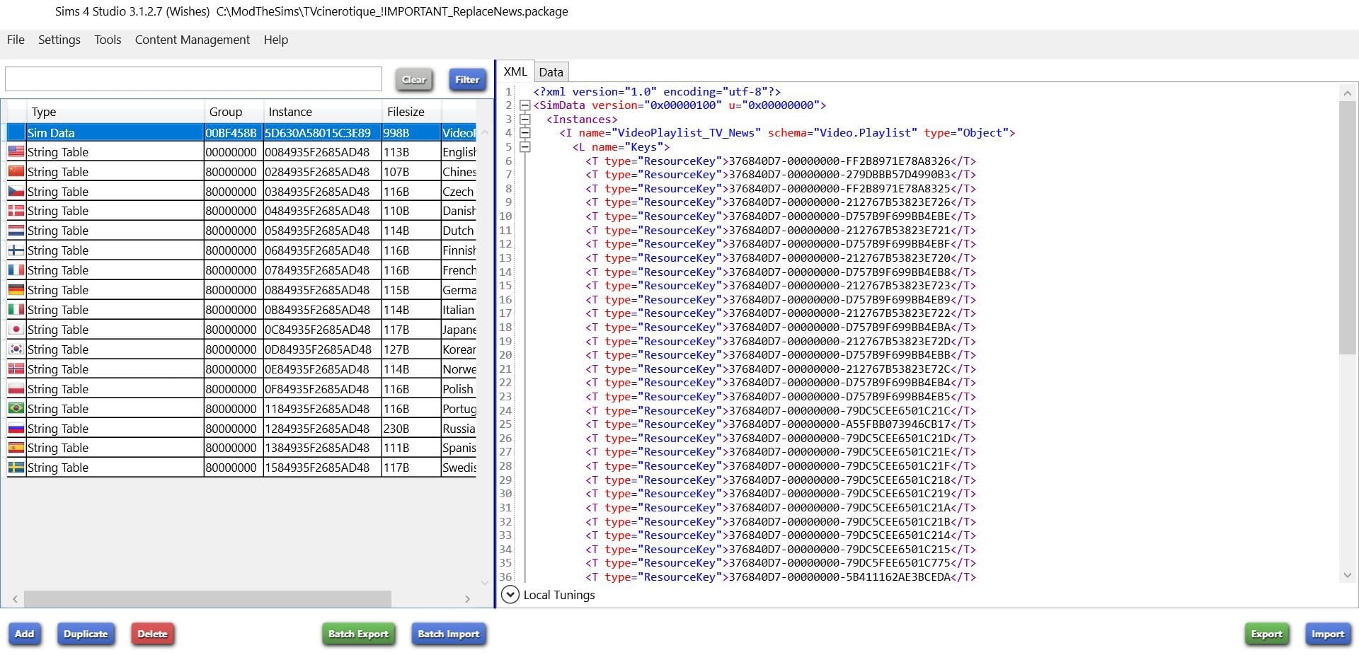Click instance 0C84935F2685AD48 cell in Japanese row
This screenshot has width=1359, height=655.
(x=322, y=329)
